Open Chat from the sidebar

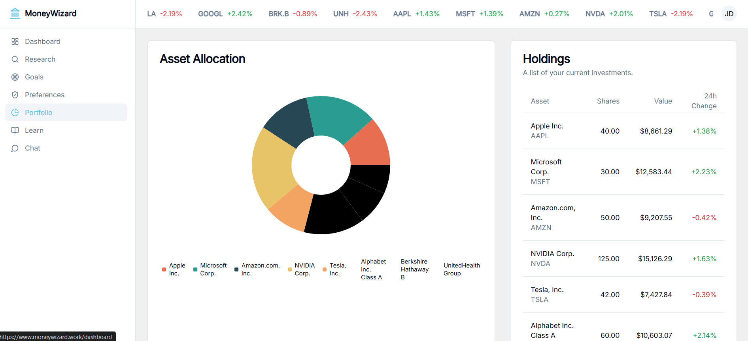click(x=66, y=148)
